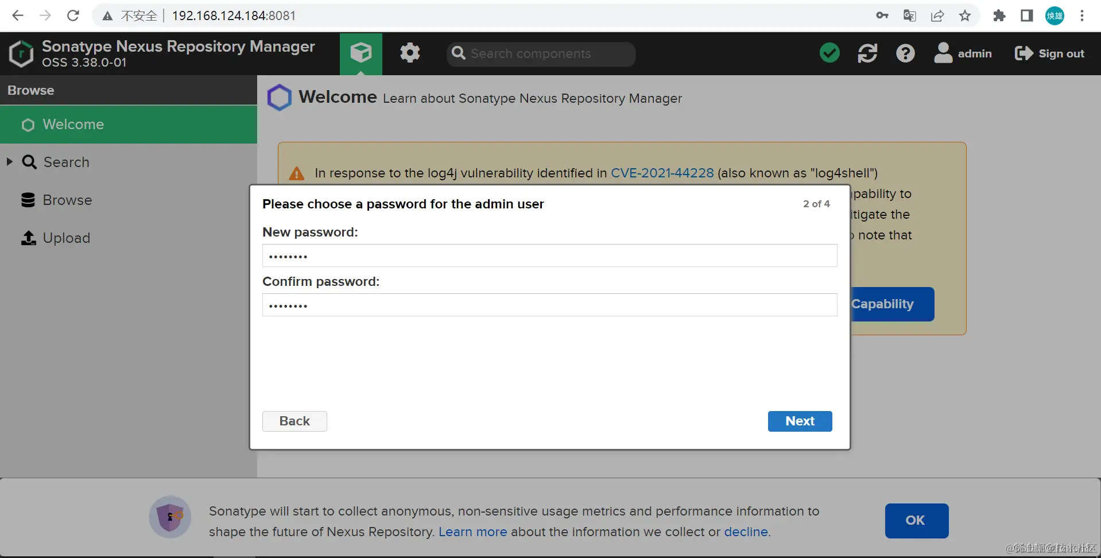Click the Search components field

541,53
